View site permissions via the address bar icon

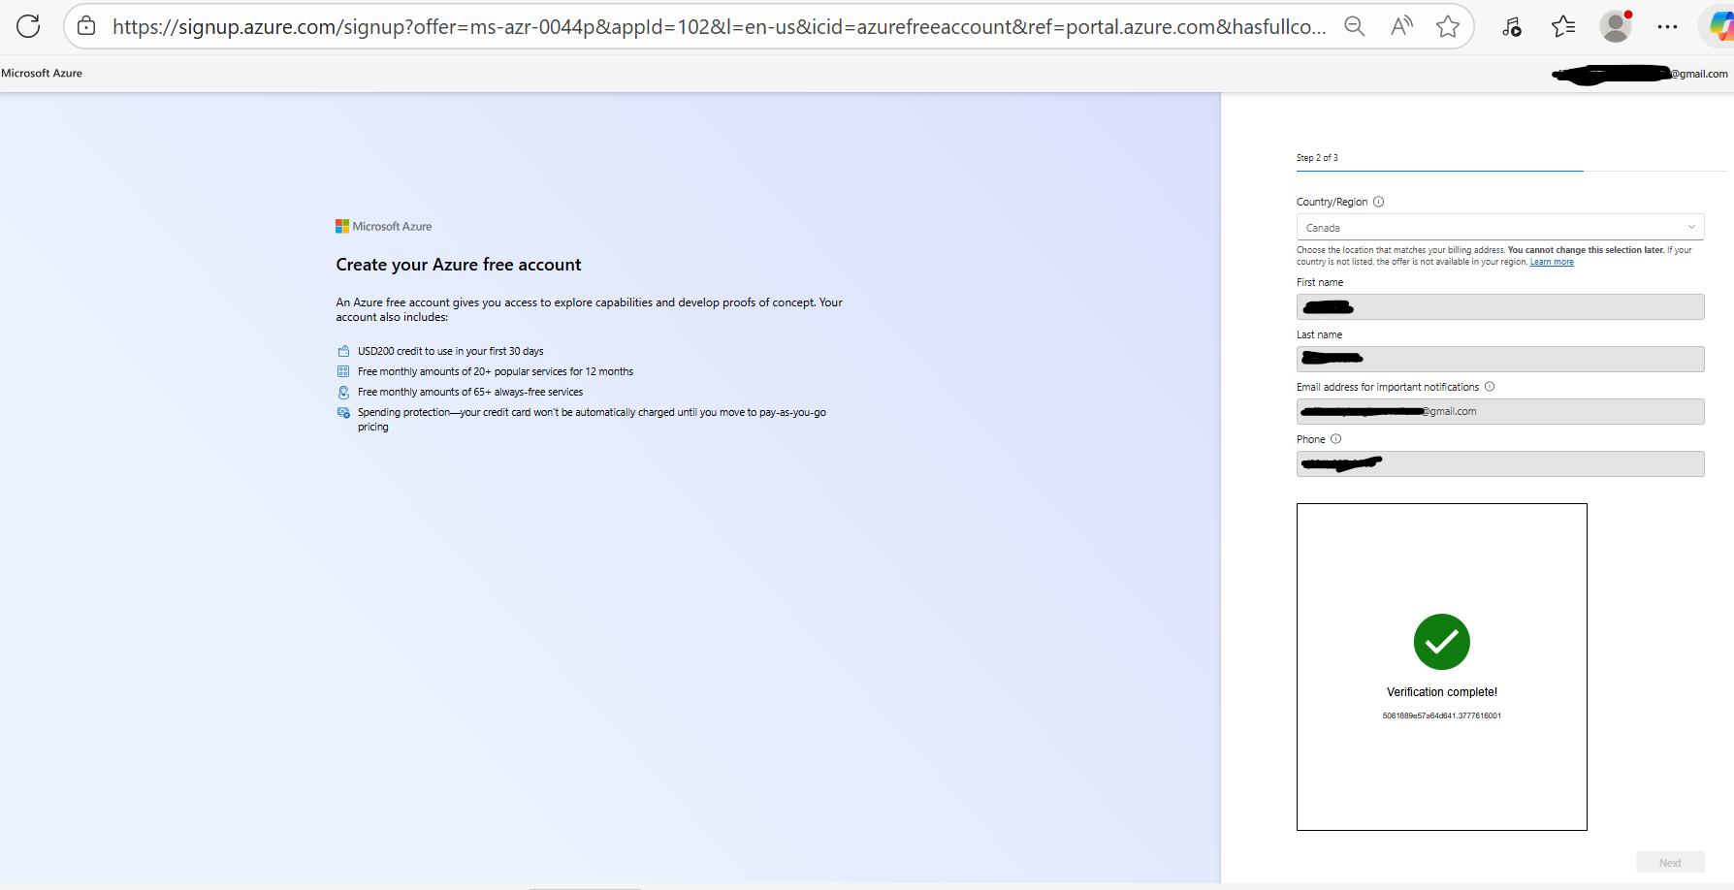tap(85, 25)
